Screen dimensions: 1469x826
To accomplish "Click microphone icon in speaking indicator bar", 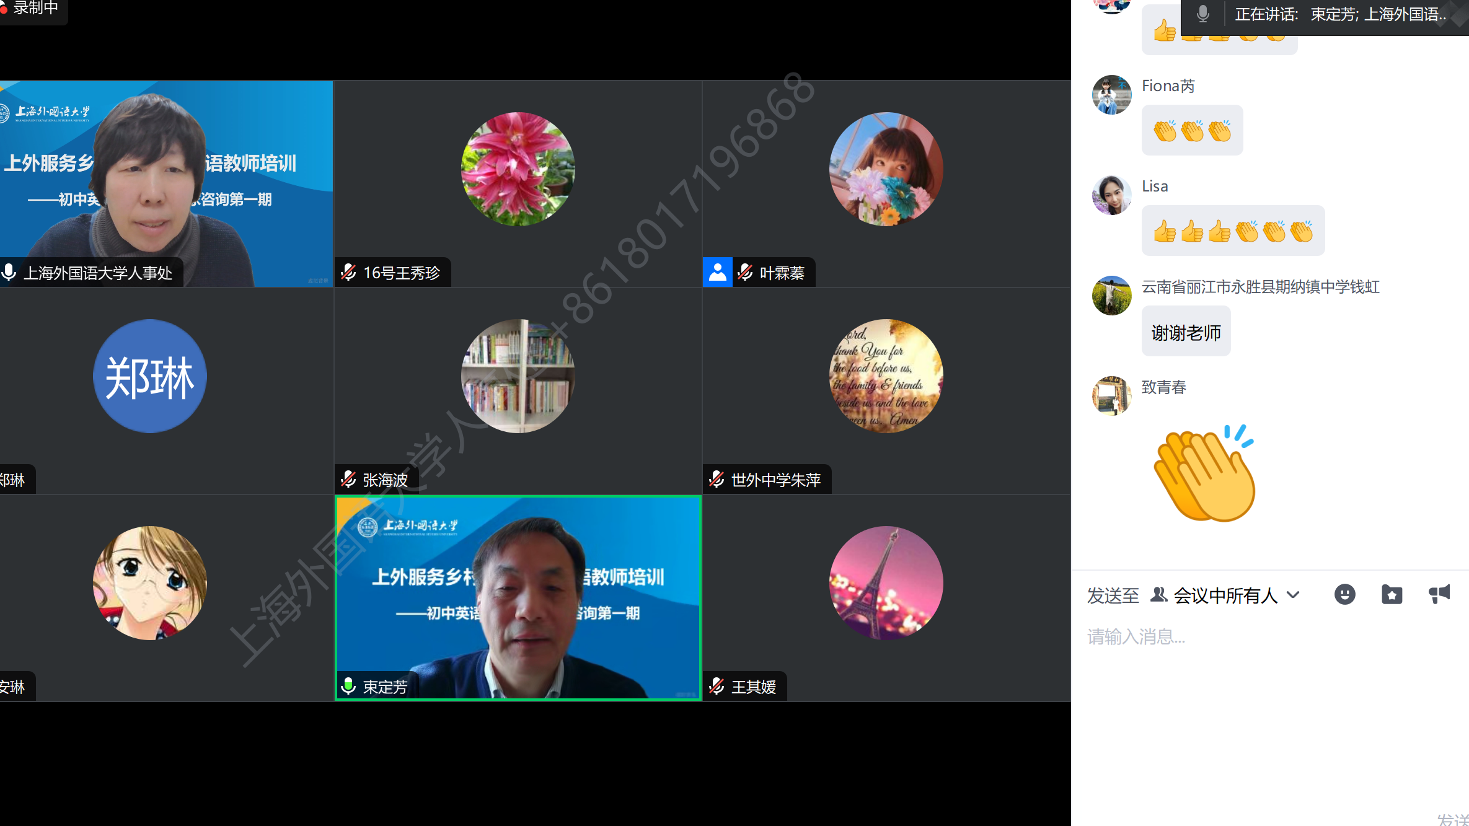I will pos(1202,14).
